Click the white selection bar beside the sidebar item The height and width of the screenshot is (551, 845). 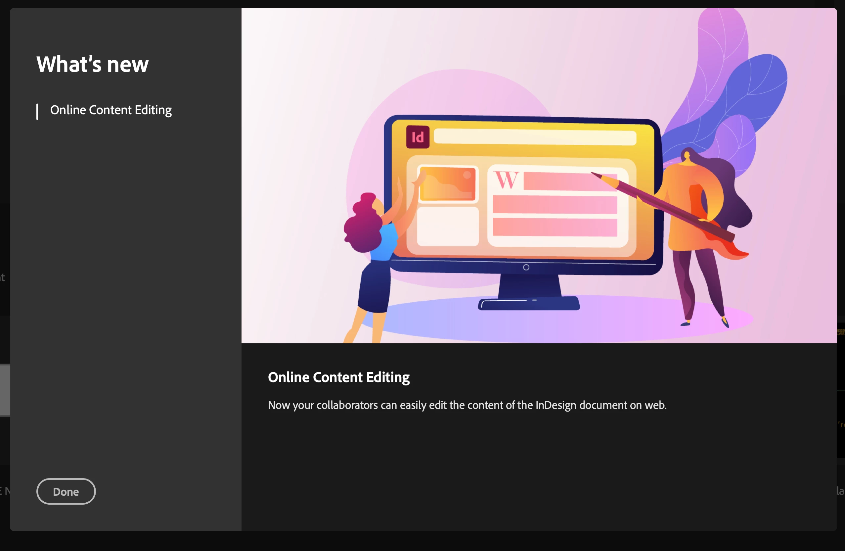[x=37, y=112]
